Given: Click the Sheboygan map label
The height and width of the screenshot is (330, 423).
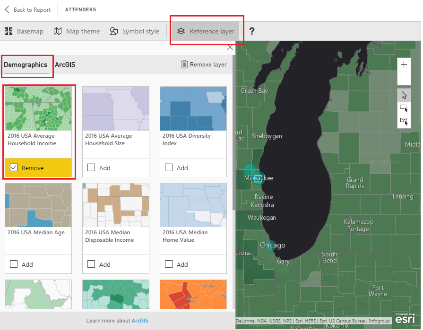Looking at the screenshot, I should pos(267,136).
